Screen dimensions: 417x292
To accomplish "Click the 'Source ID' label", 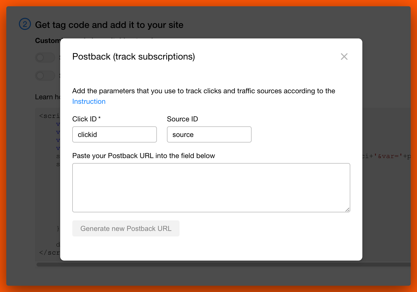I will (182, 119).
